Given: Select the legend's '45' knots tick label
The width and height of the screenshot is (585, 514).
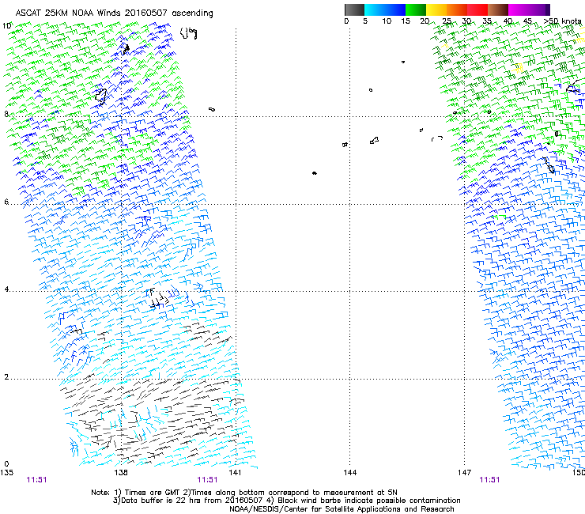Looking at the screenshot, I should 527,21.
